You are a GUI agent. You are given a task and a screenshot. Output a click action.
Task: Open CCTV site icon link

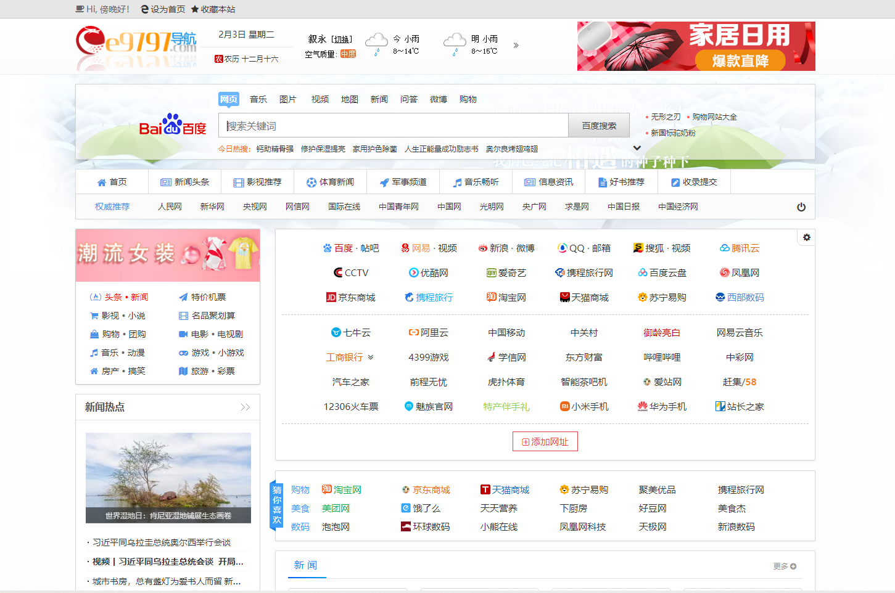[x=350, y=273]
